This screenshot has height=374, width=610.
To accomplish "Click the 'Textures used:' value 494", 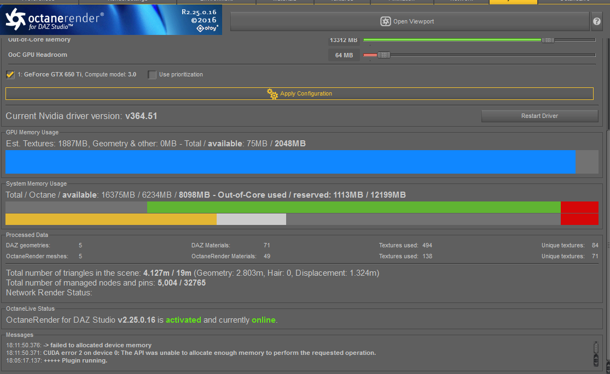I will click(427, 246).
